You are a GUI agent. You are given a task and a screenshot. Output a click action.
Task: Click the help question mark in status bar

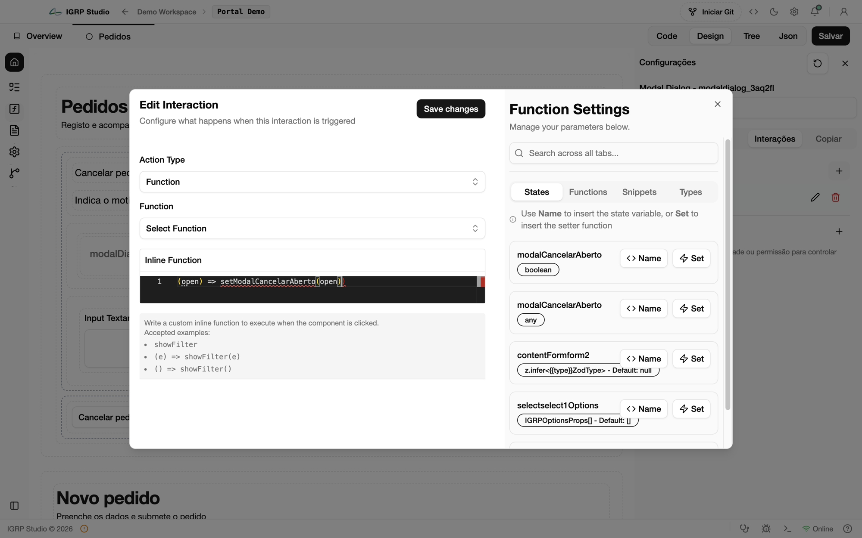tap(847, 529)
